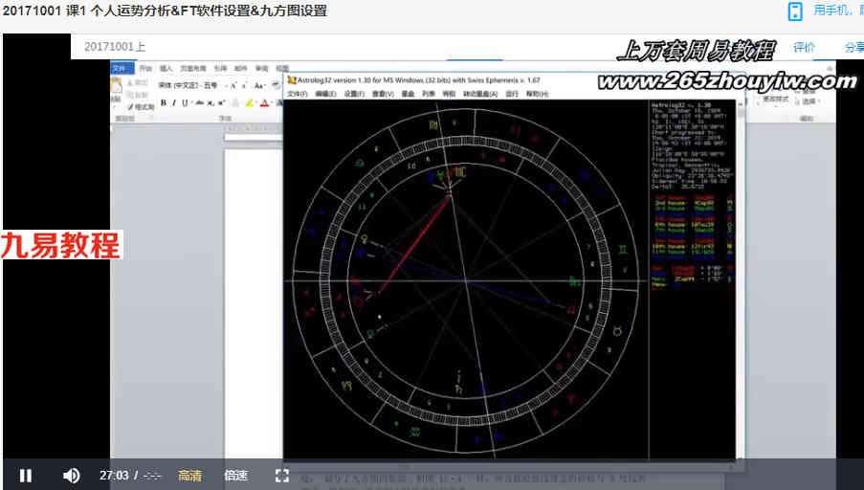Toggle Italic formatting in Word

174,102
